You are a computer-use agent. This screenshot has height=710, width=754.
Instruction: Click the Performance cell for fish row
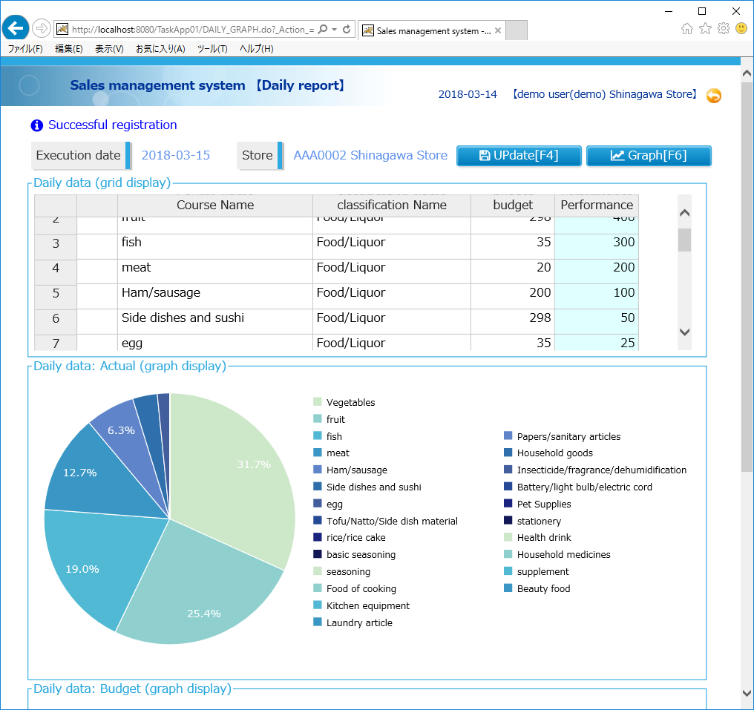[596, 243]
